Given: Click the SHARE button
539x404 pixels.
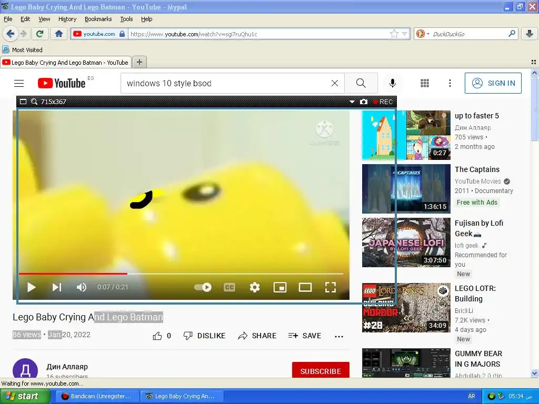Looking at the screenshot, I should point(257,336).
